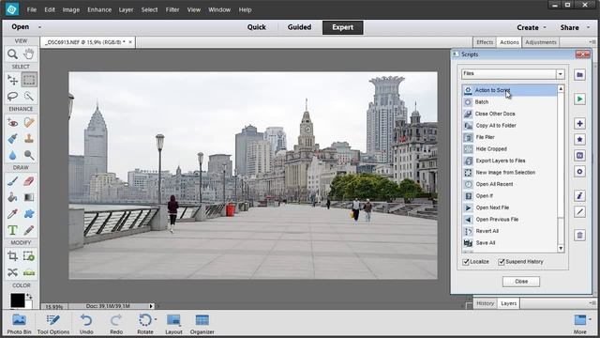This screenshot has height=338, width=600.
Task: Select the Color Picker eyedropper tool
Action: (12, 214)
